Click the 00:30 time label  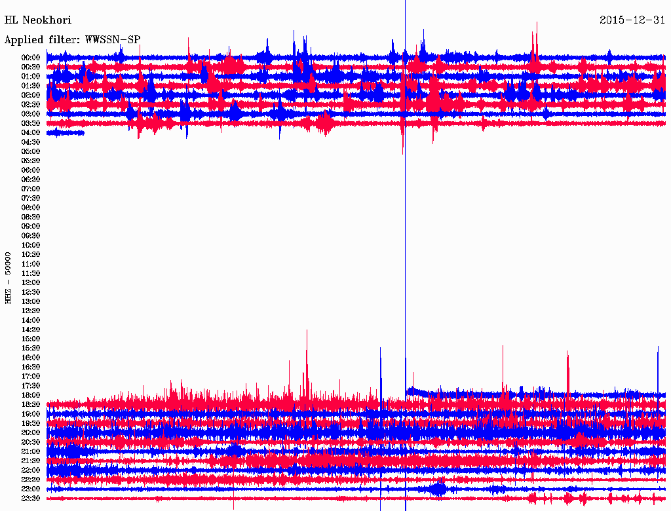tap(31, 67)
